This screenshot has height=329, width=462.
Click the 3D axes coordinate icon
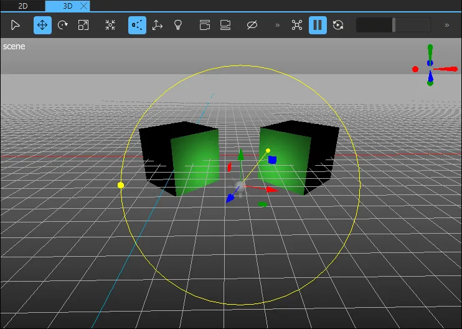158,25
